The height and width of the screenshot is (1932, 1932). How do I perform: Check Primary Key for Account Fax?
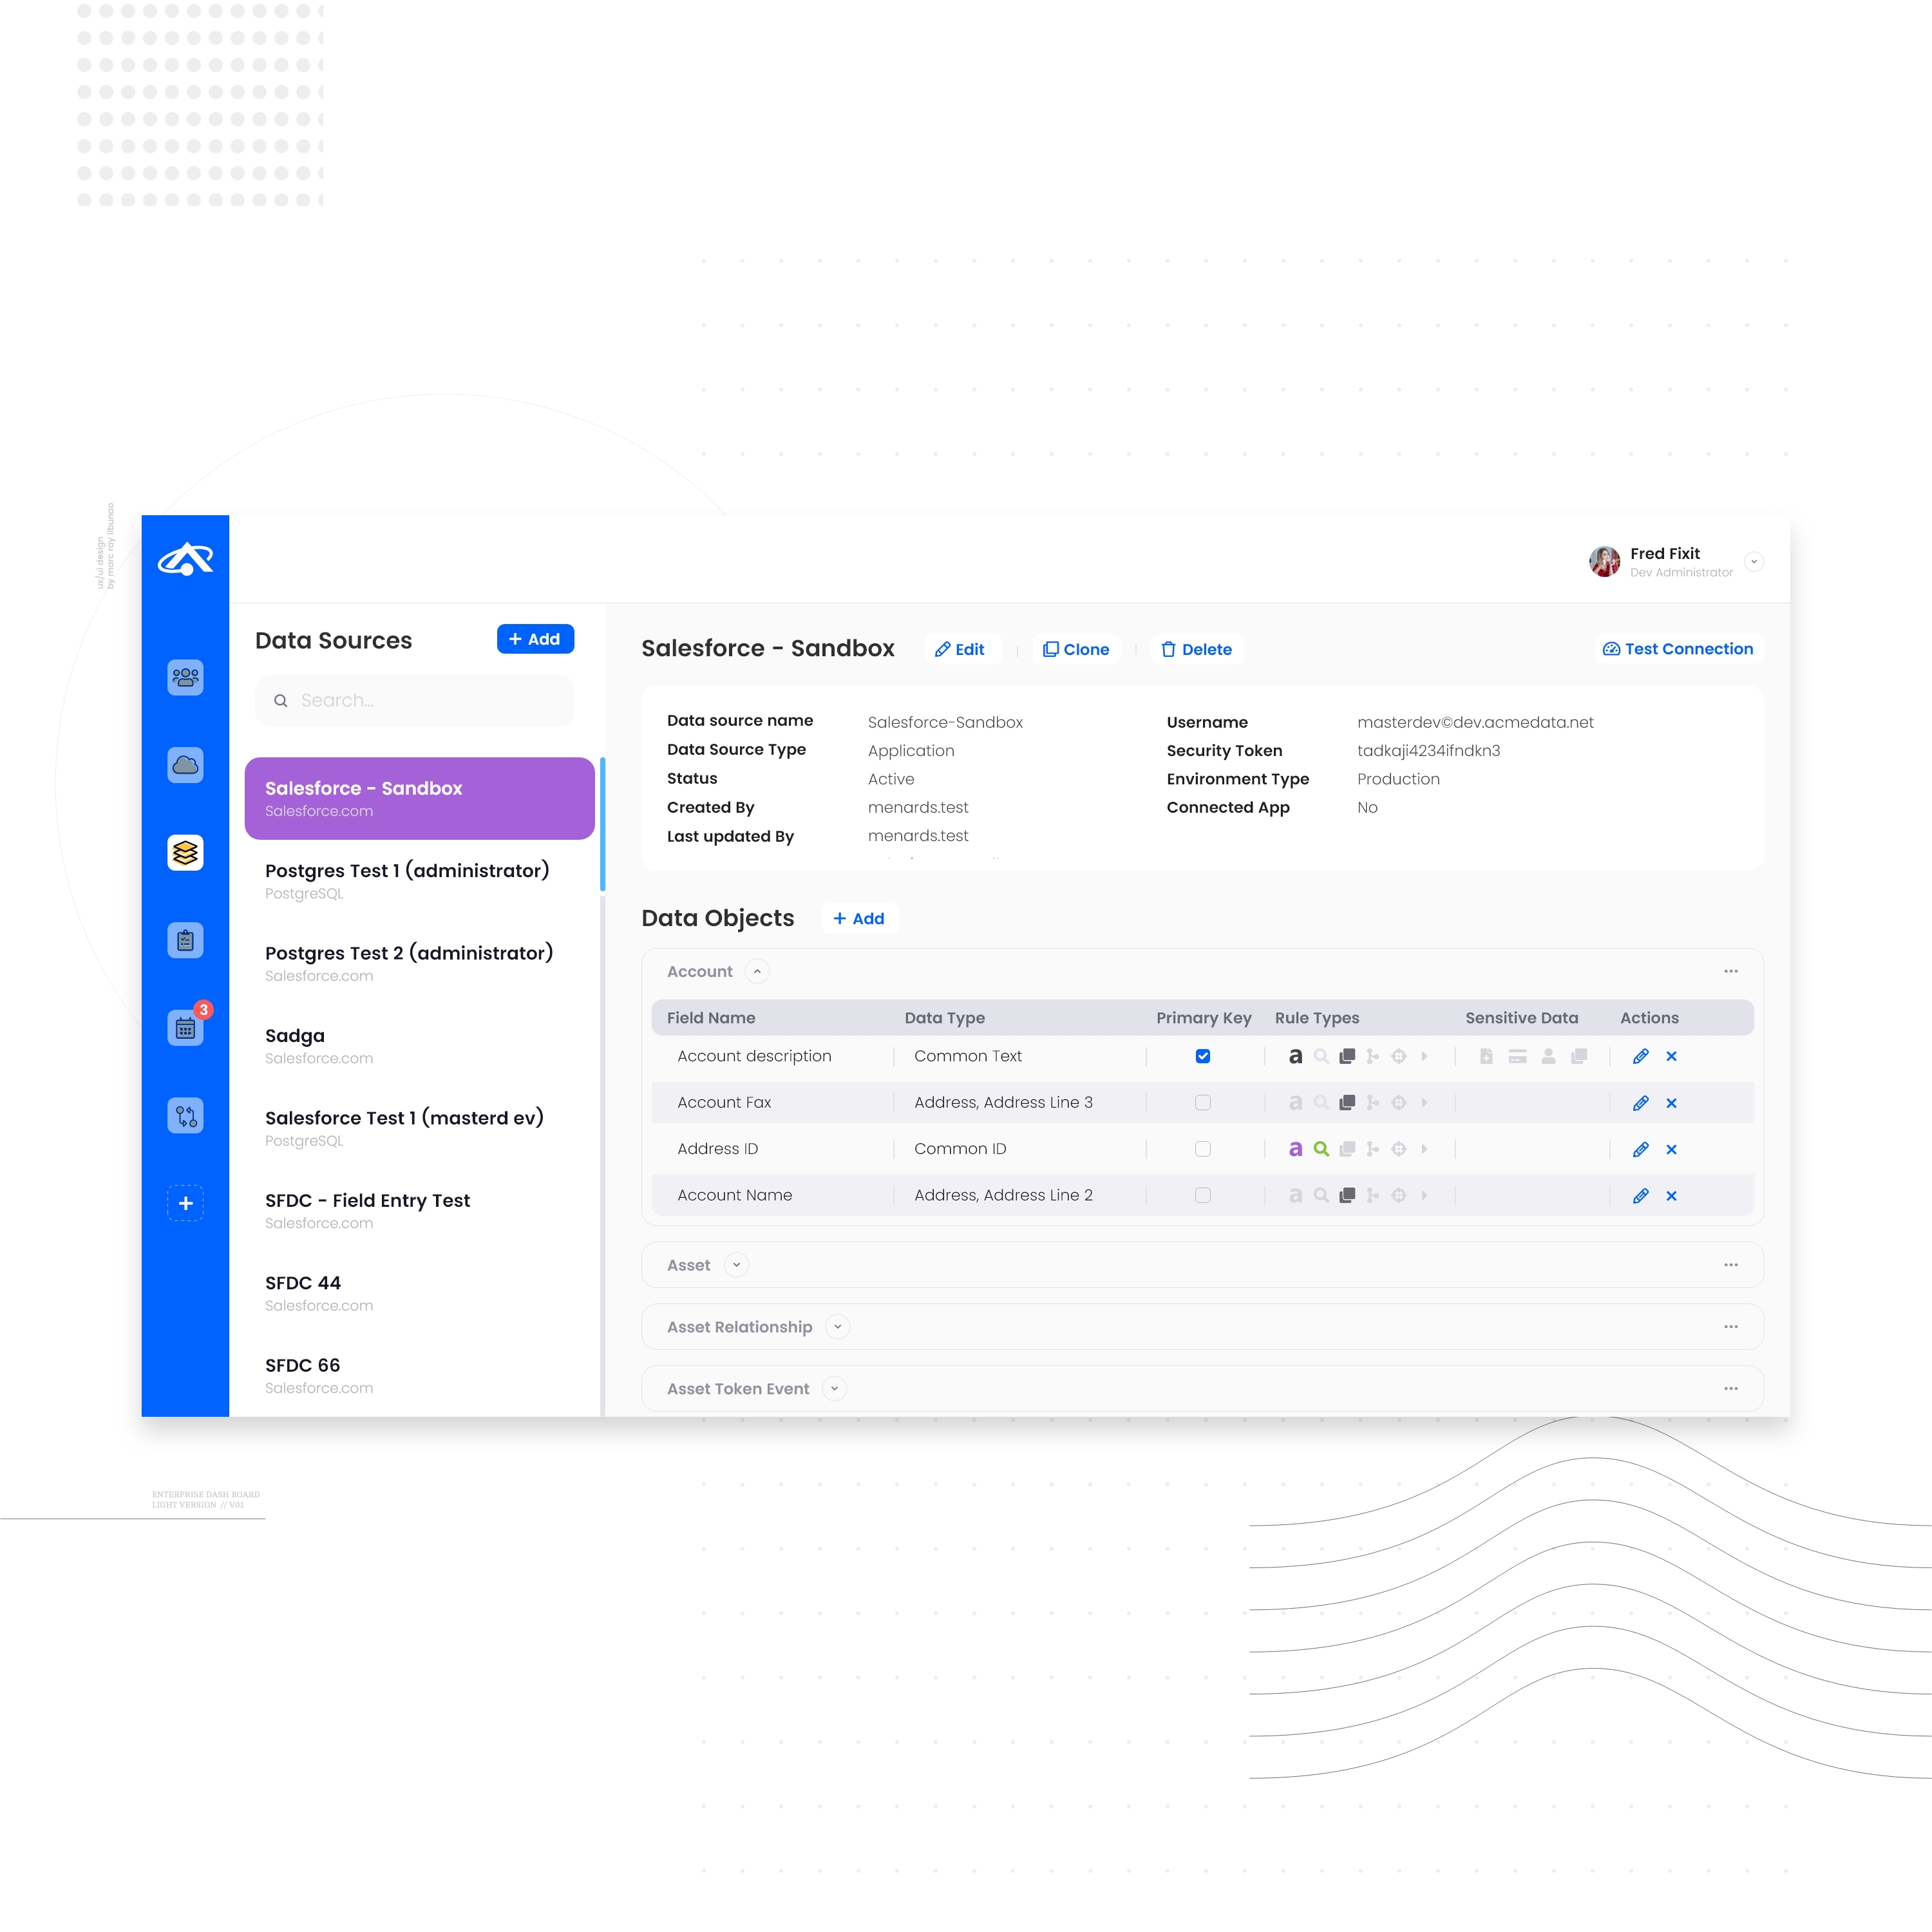coord(1203,1103)
